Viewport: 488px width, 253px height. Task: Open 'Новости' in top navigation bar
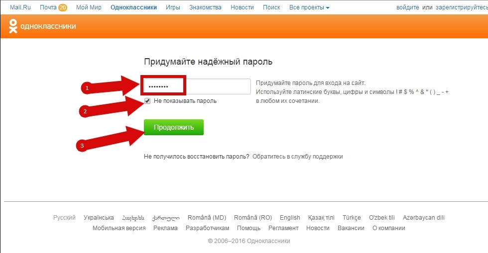click(x=242, y=7)
